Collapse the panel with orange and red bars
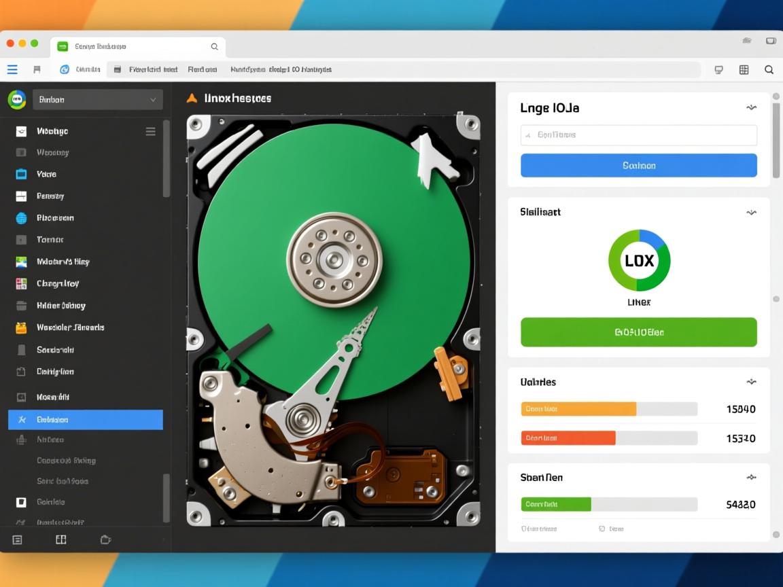This screenshot has width=783, height=587. point(751,382)
